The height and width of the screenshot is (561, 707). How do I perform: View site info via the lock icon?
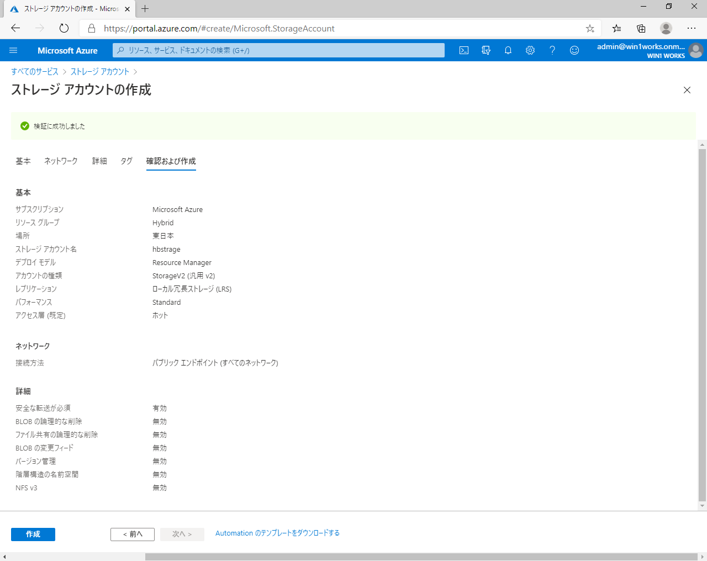(92, 28)
